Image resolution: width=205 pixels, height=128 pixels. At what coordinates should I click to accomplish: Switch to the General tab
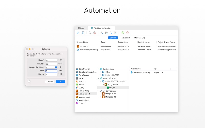(113, 38)
